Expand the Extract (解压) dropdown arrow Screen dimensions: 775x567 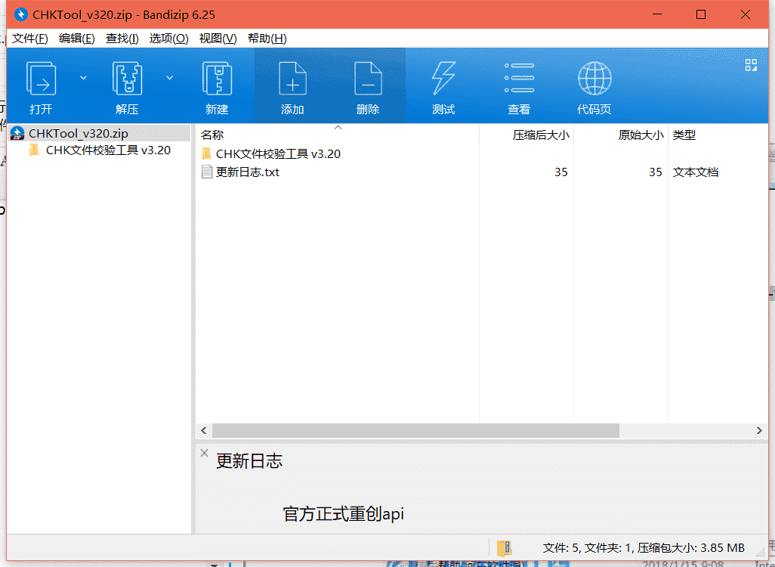[x=169, y=78]
